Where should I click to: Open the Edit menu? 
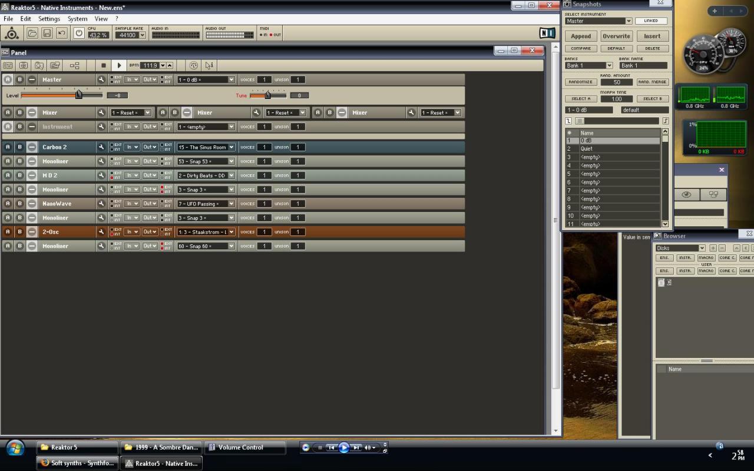pyautogui.click(x=25, y=19)
